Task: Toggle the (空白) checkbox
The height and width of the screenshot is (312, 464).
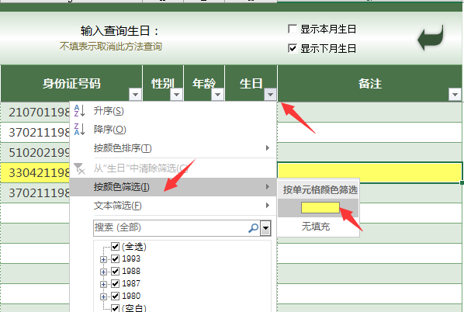Action: click(x=115, y=308)
